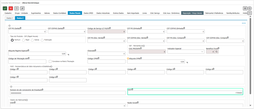Image resolution: width=254 pixels, height=109 pixels.
Task: Click the info icon beside Alíquota Regime Especial
Action: point(28,50)
